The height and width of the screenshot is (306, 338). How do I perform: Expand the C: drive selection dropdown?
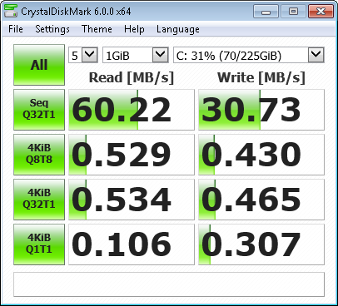click(x=249, y=55)
